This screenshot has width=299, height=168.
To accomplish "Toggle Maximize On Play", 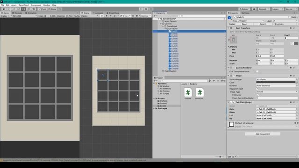I will pos(64,16).
